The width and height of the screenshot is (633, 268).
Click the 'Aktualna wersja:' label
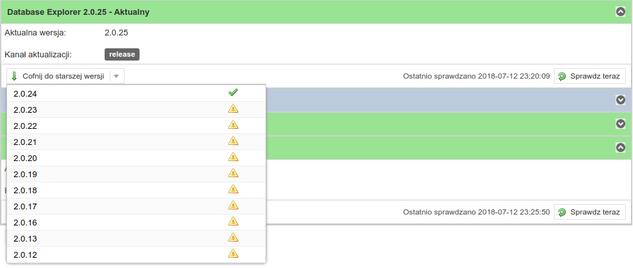click(x=35, y=33)
